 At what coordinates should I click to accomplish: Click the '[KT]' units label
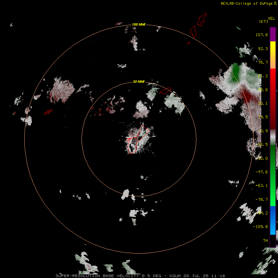coord(264,21)
